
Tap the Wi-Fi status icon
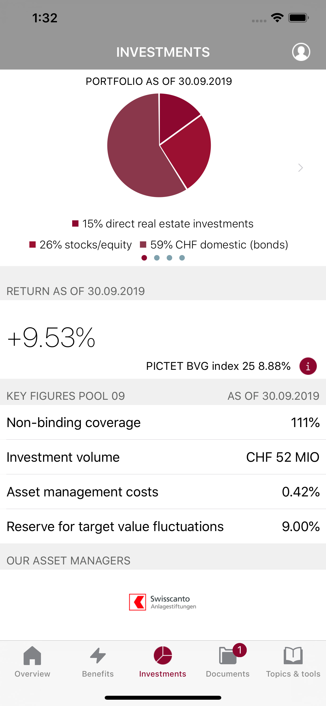pos(277,18)
